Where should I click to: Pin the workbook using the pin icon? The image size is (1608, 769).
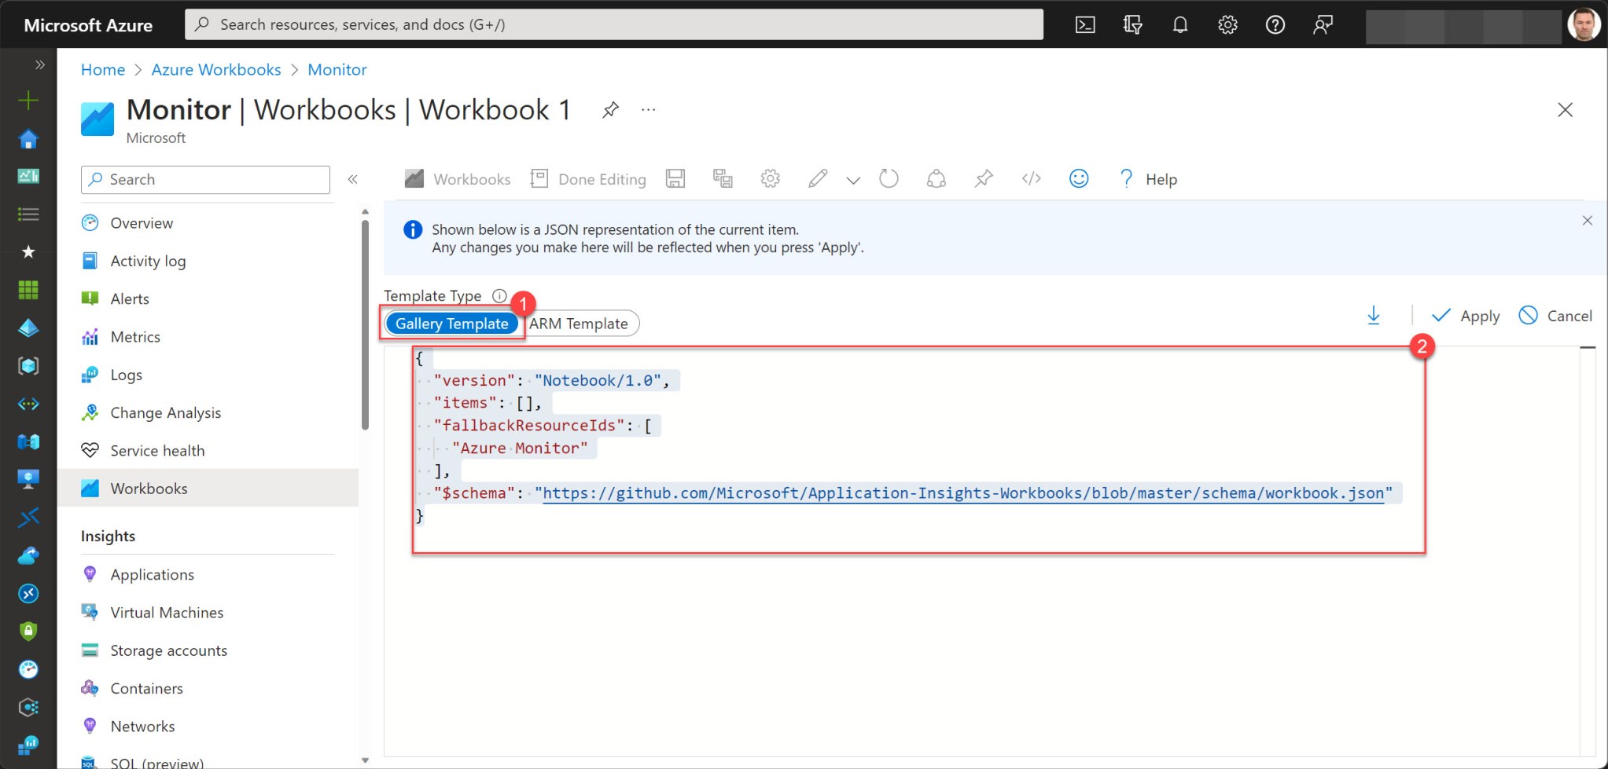[983, 179]
